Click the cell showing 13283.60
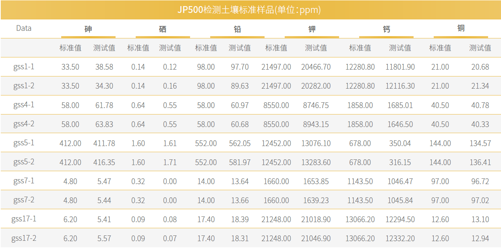 tap(316, 162)
